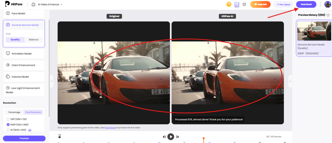Click the 'Processed 87%' status message
332x143 pixels.
[209, 120]
